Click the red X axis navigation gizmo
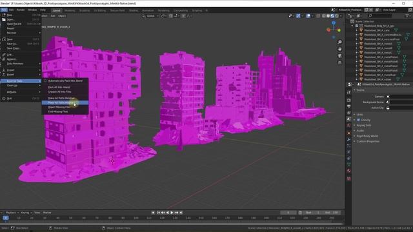Screen dimensions: 413x232 pos(328,30)
